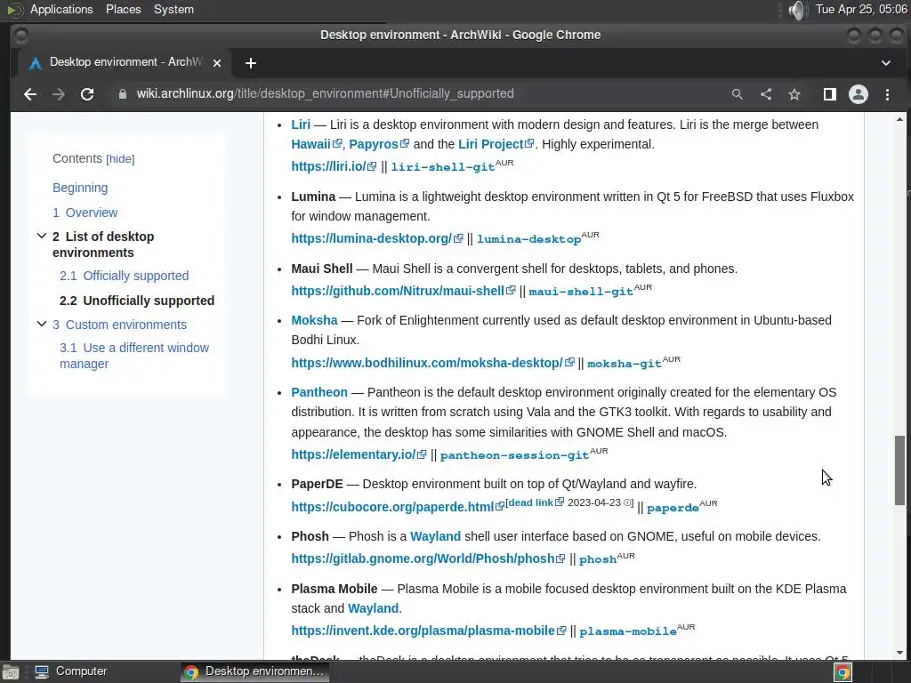Toggle Chrome side panel icon

point(830,94)
